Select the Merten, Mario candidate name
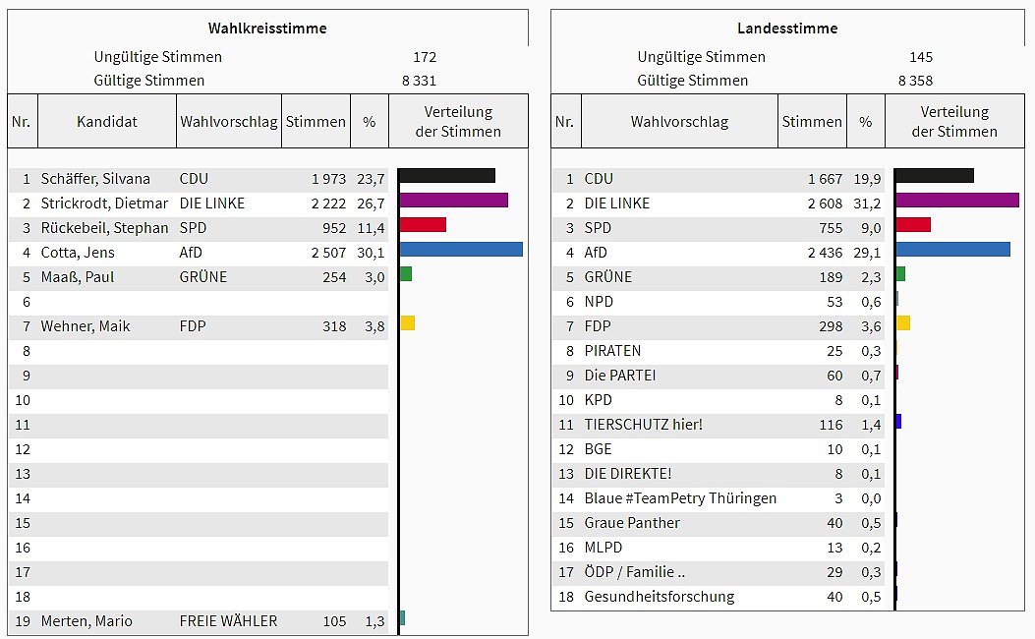The image size is (1035, 639). [x=86, y=621]
